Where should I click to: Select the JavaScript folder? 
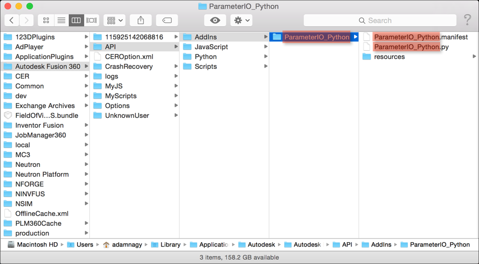(211, 47)
